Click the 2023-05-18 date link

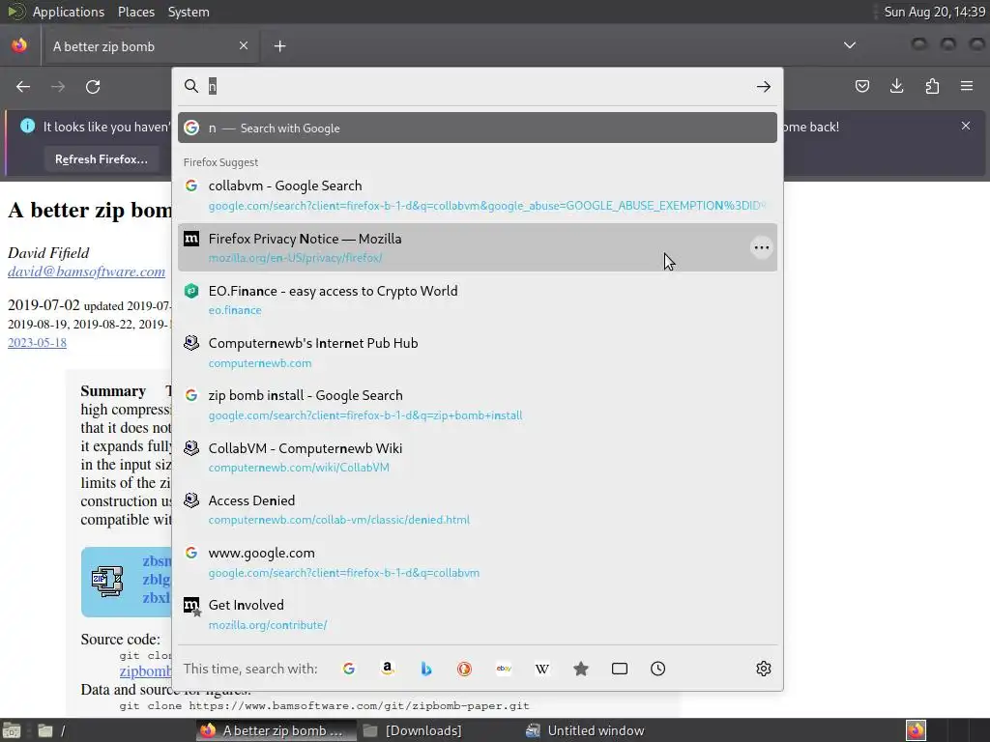coord(37,343)
